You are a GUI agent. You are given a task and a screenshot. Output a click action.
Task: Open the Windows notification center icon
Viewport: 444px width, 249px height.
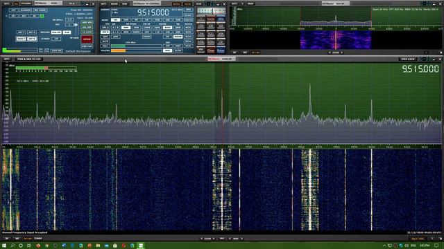(x=436, y=246)
